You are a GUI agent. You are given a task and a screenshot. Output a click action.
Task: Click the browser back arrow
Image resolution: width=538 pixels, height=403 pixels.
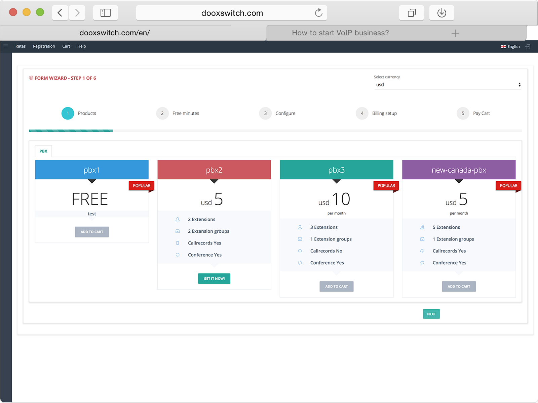[x=60, y=13]
